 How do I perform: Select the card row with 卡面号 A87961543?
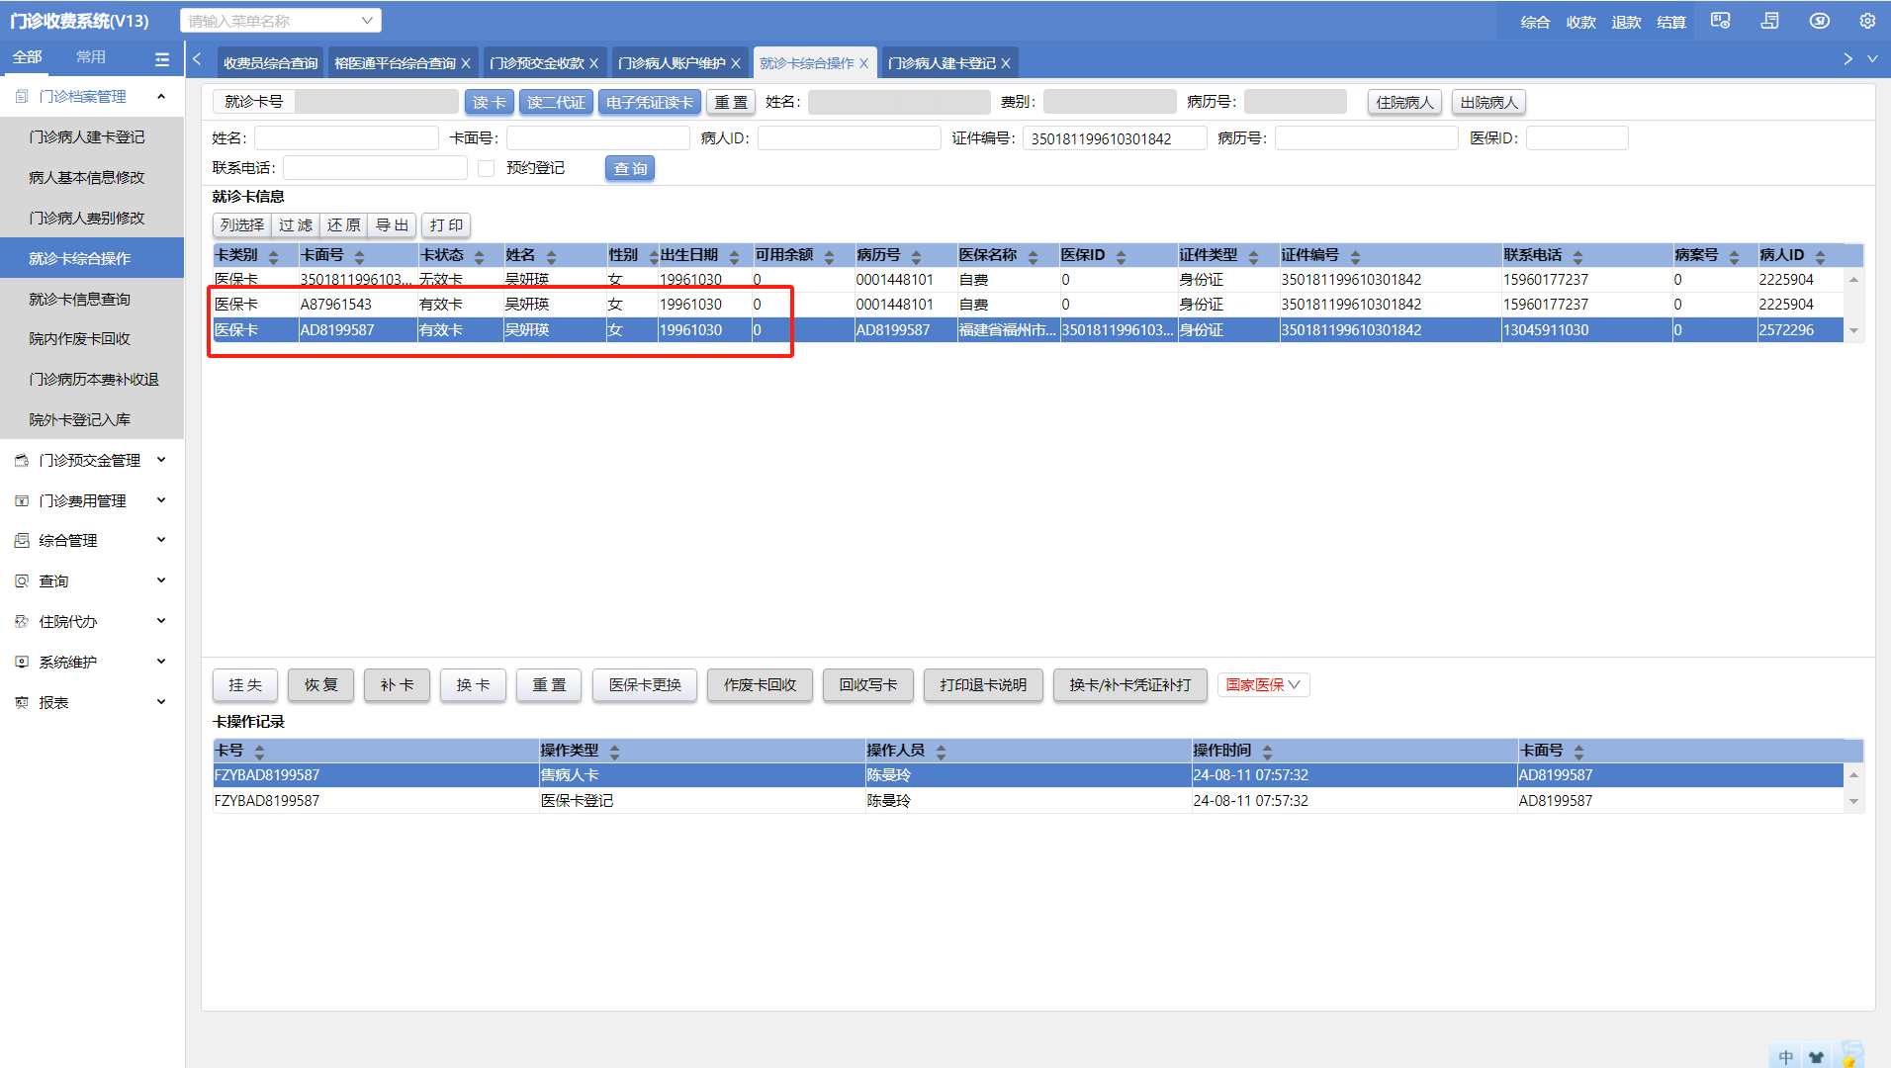point(1029,305)
